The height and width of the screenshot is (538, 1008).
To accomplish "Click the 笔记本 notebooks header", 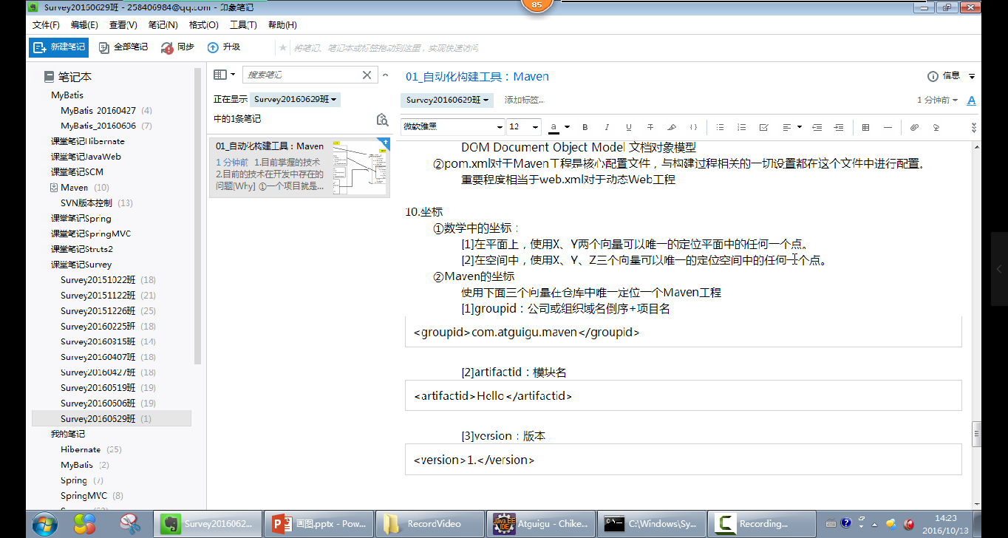I will click(x=68, y=77).
